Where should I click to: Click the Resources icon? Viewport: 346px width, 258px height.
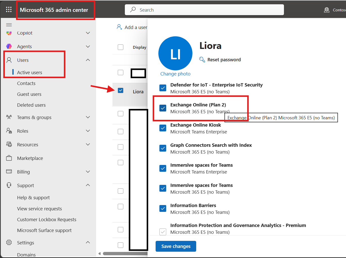click(x=9, y=145)
